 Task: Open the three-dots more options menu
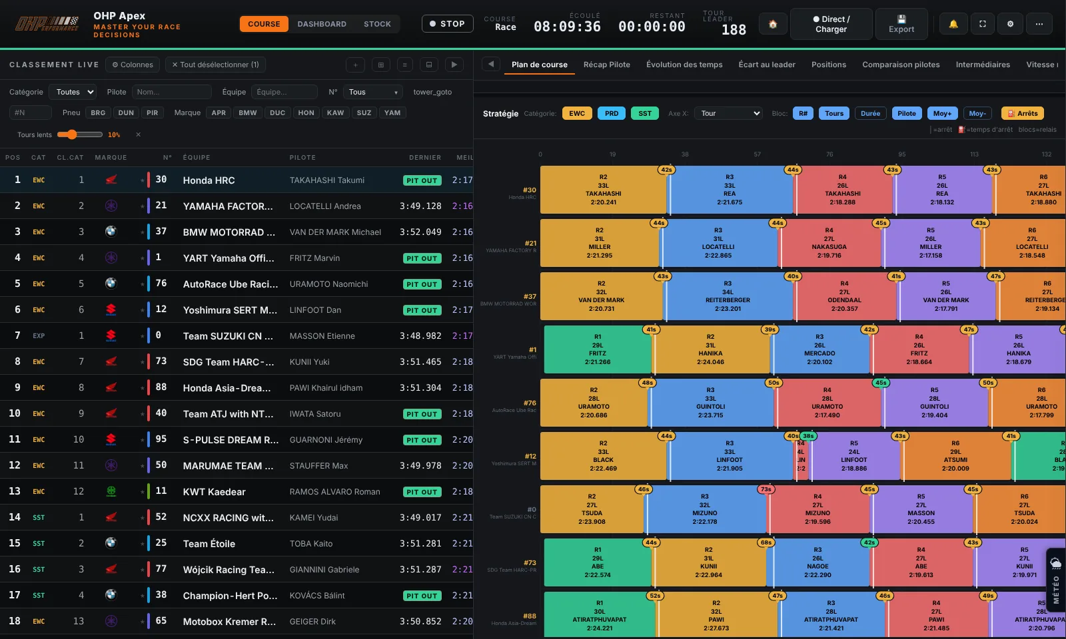1039,24
